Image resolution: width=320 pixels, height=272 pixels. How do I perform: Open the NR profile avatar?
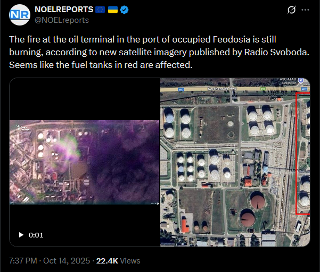click(x=20, y=15)
